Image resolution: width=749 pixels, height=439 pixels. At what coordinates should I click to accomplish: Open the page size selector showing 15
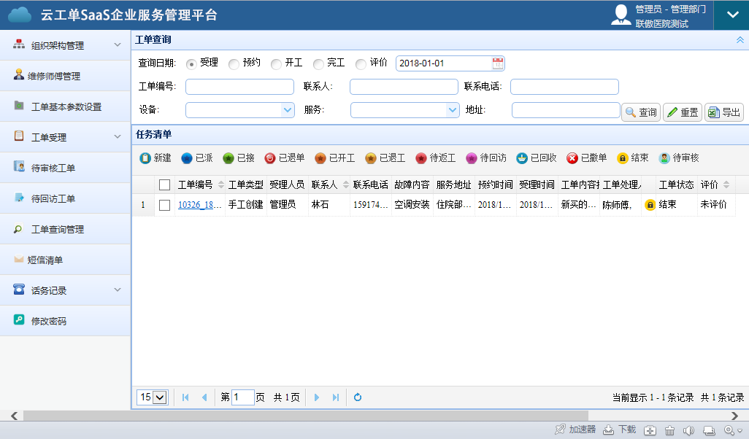(153, 397)
